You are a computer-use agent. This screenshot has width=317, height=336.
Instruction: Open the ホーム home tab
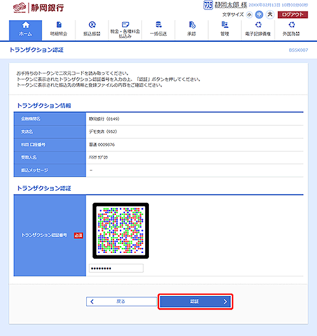point(25,30)
